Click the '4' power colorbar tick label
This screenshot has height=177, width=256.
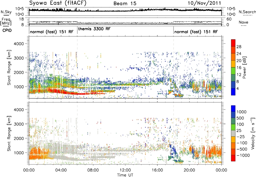[238, 88]
